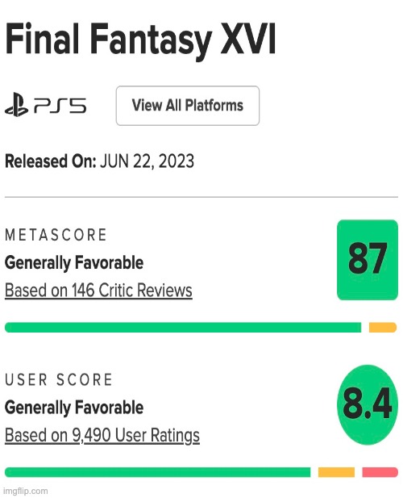
Task: Click Generally Favorable text under METASCORE
Action: 74,263
